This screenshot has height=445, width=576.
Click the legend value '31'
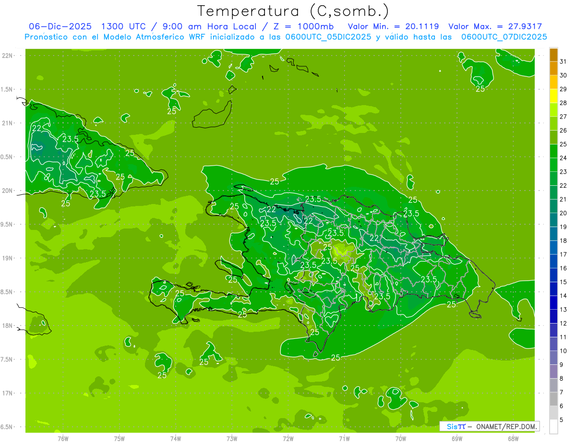pos(564,61)
